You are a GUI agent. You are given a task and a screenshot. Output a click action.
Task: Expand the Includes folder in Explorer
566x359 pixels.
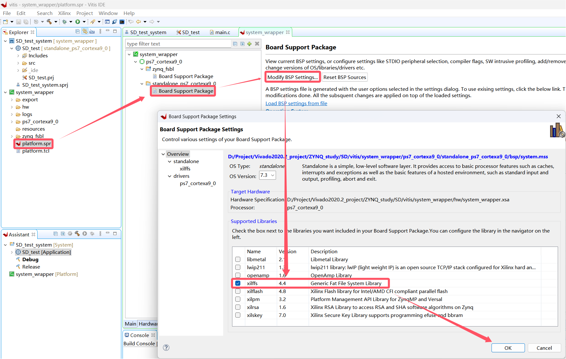click(18, 56)
